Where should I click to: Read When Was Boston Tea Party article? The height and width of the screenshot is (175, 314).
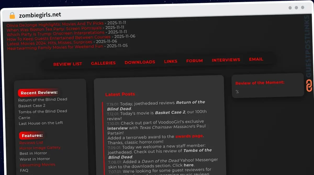[x=54, y=28]
